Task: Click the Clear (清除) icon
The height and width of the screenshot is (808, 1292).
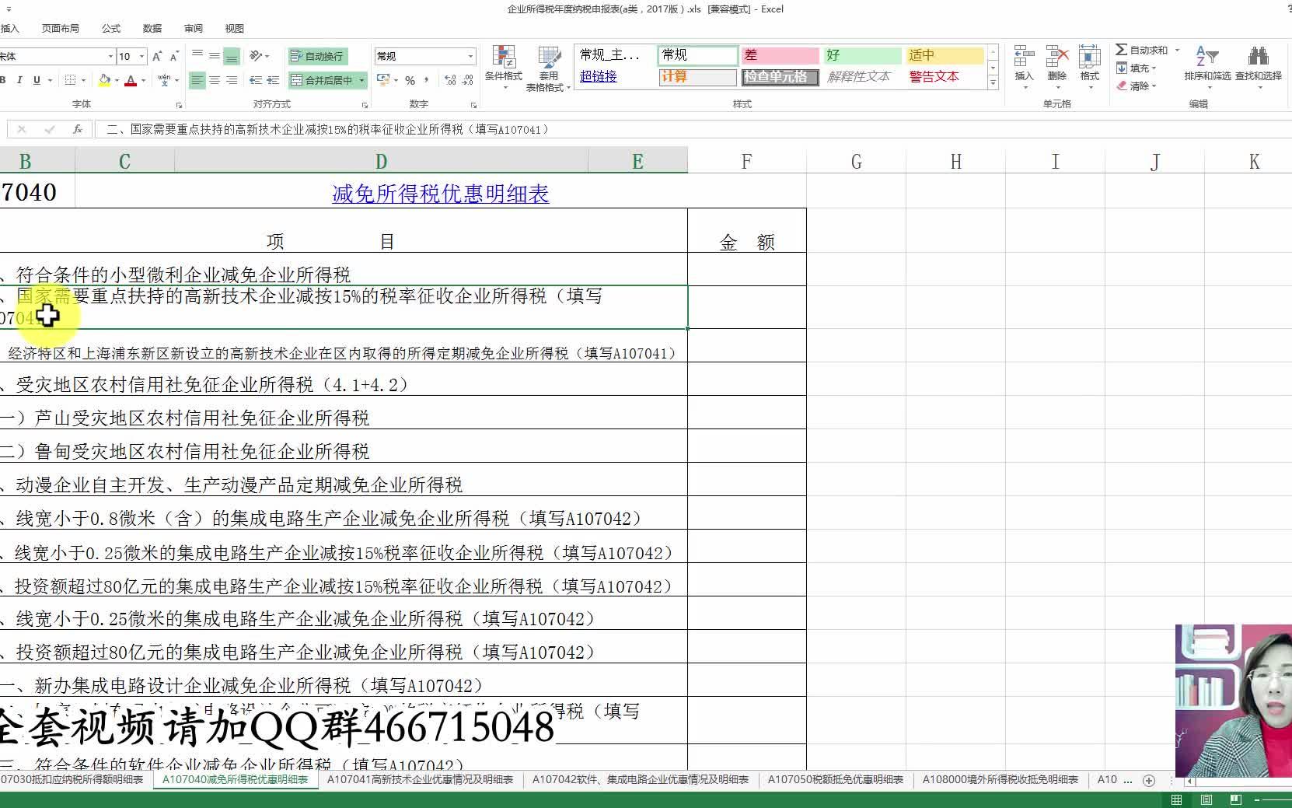Action: [x=1140, y=86]
